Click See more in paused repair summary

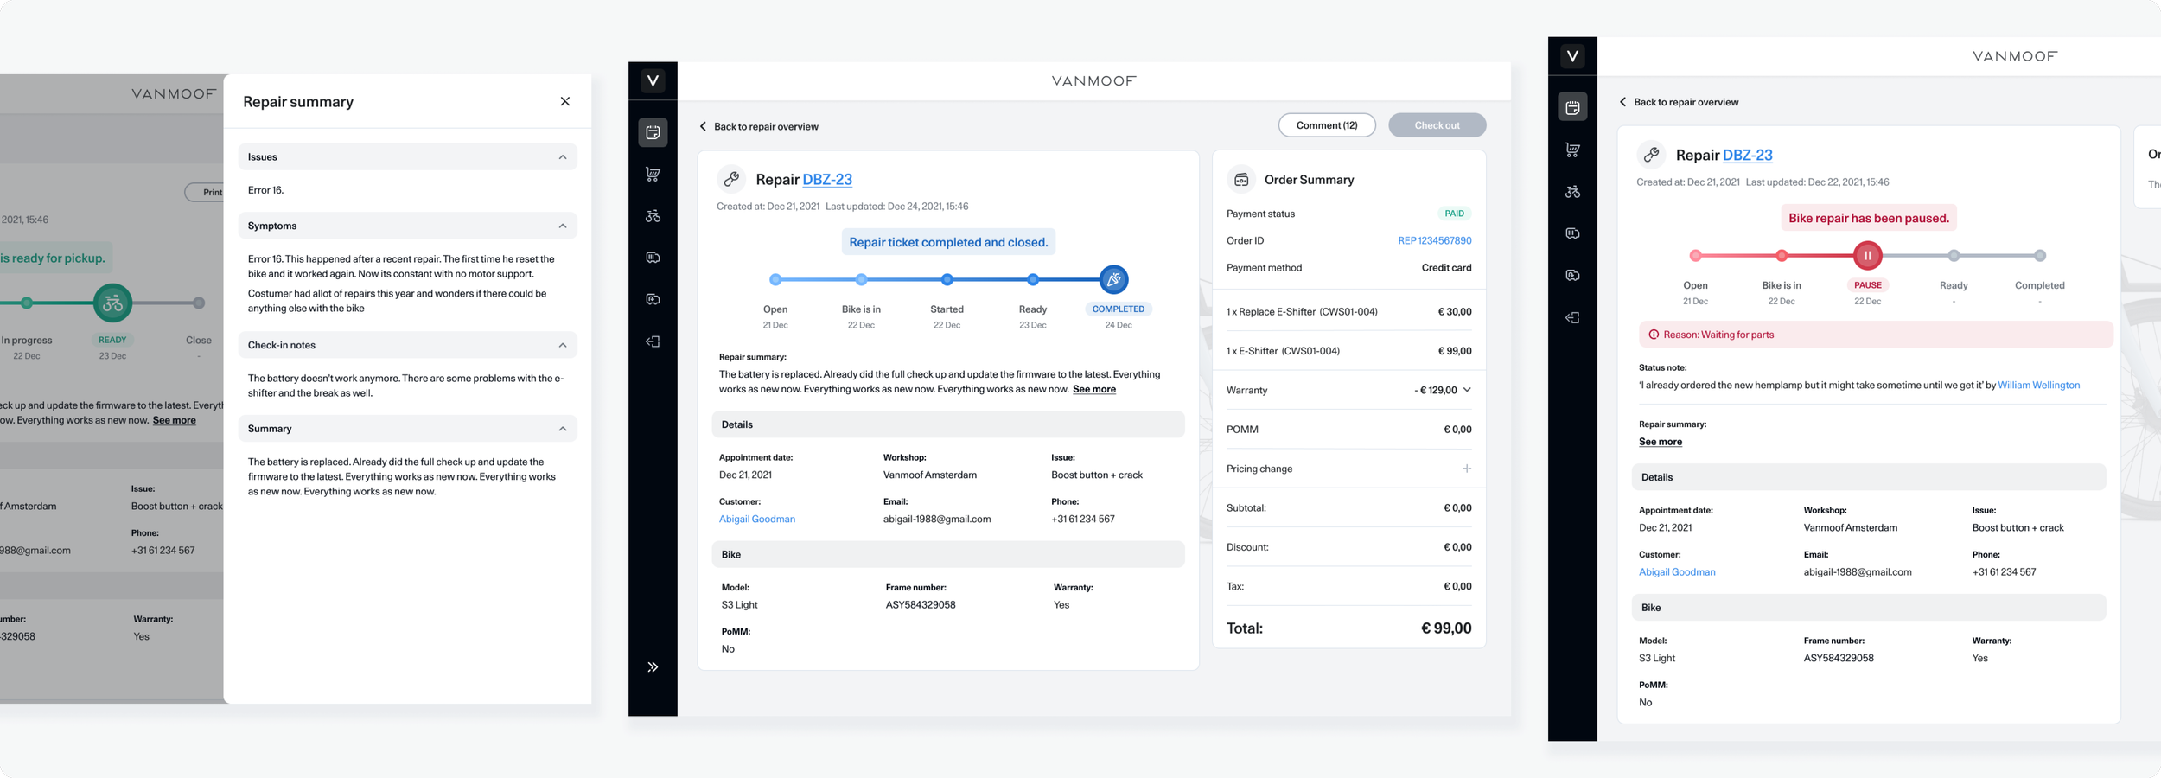pos(1661,442)
